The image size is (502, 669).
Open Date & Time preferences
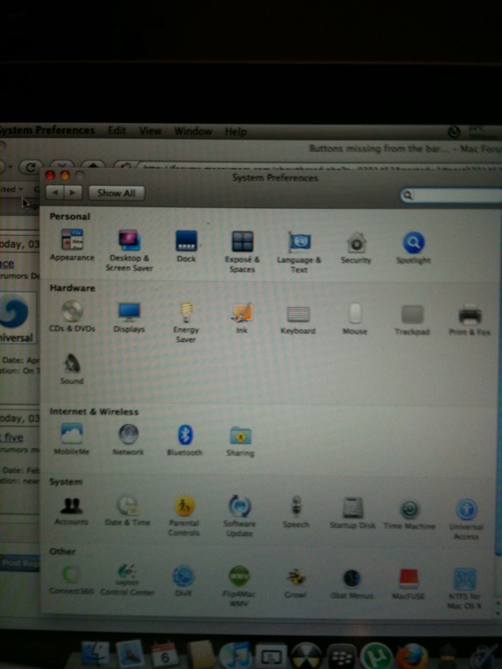coord(127,511)
